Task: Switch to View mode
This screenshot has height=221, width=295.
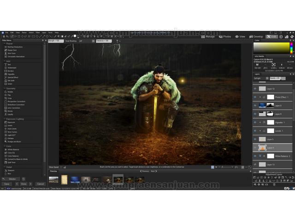Action: [x=240, y=37]
